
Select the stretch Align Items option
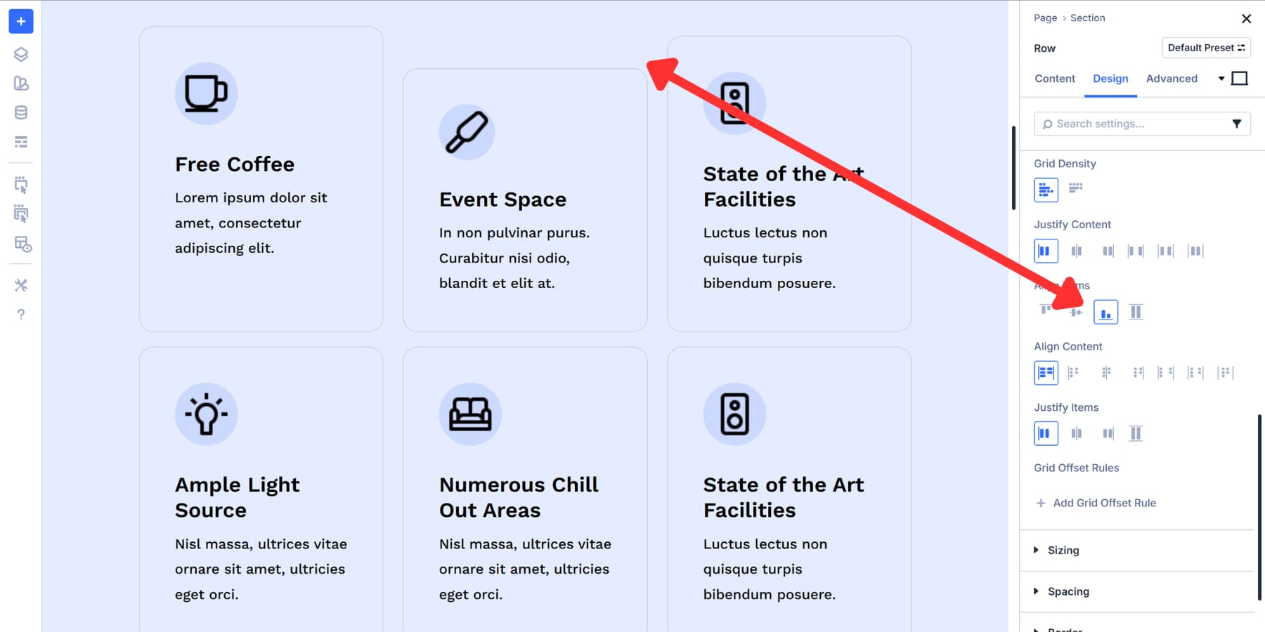(x=1136, y=311)
